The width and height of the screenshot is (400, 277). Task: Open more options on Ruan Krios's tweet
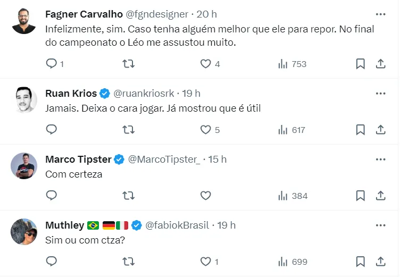(x=380, y=94)
